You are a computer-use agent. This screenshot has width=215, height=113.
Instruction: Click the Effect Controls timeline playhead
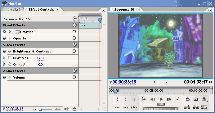point(100,20)
